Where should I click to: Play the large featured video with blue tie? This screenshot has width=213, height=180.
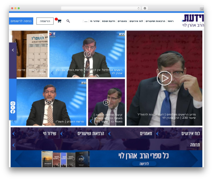click(164, 78)
